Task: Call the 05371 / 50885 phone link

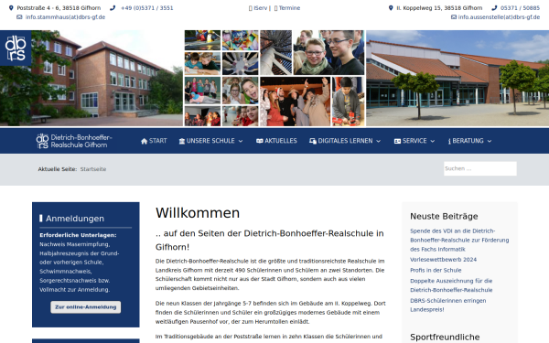Action: click(x=520, y=8)
